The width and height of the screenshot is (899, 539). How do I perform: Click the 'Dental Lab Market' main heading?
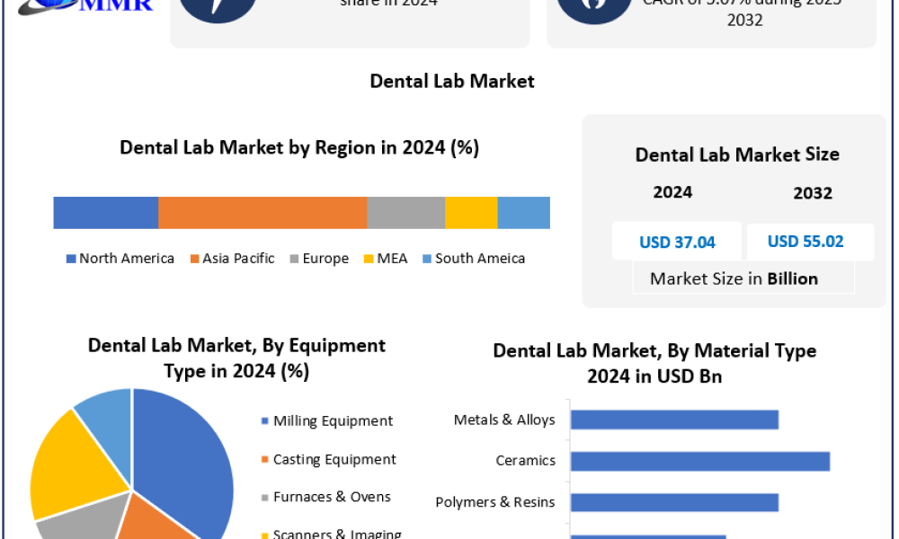452,81
